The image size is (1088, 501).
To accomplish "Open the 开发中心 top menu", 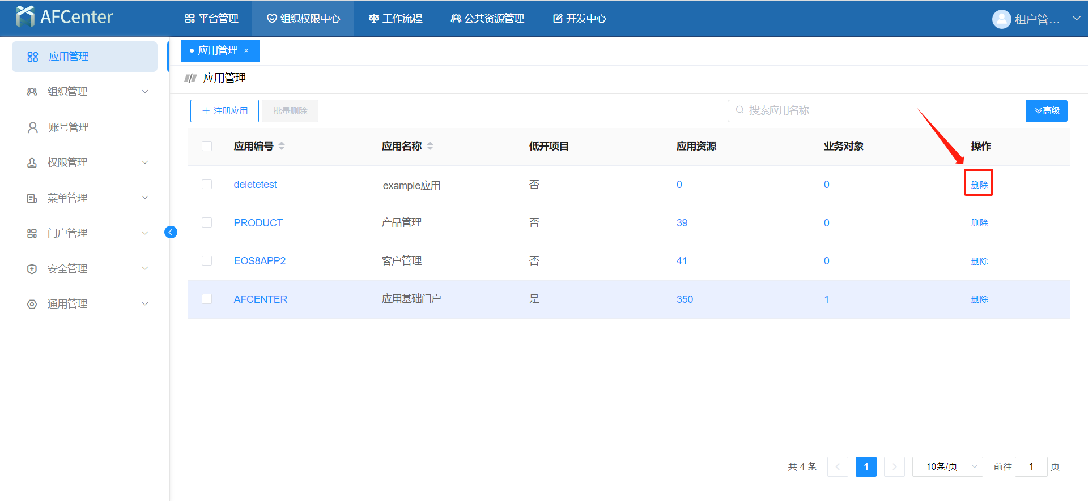I will coord(579,19).
